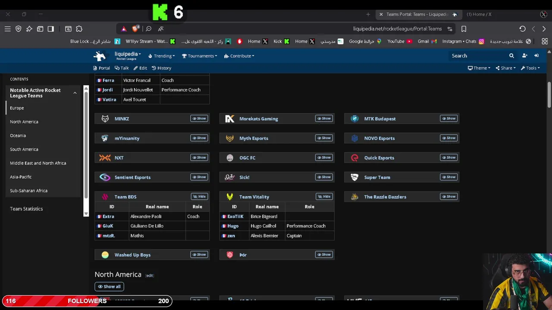
Task: Close the Teams Portal Liquipedia tab
Action: point(381,14)
